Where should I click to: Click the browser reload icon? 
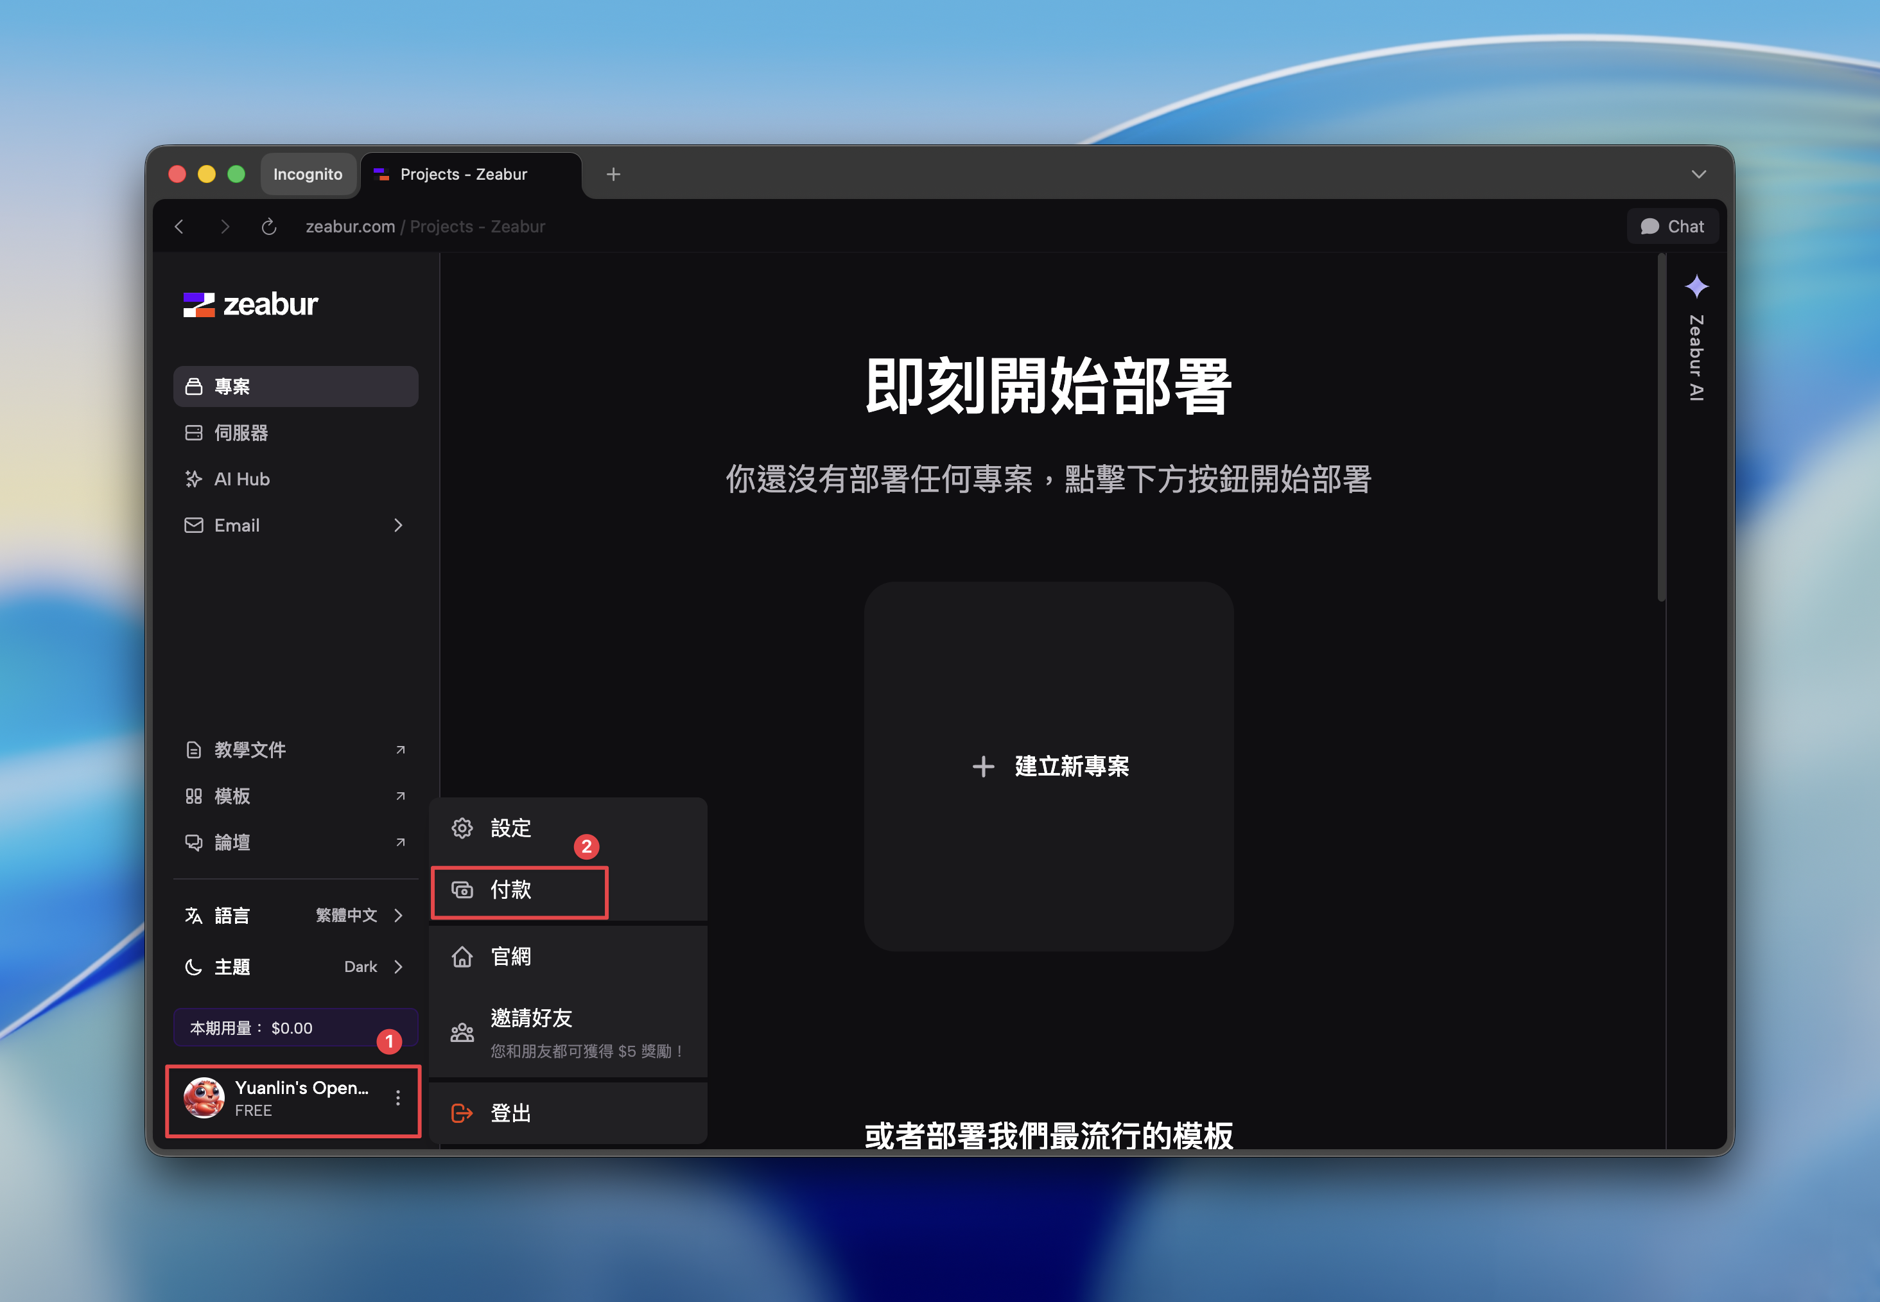(268, 227)
